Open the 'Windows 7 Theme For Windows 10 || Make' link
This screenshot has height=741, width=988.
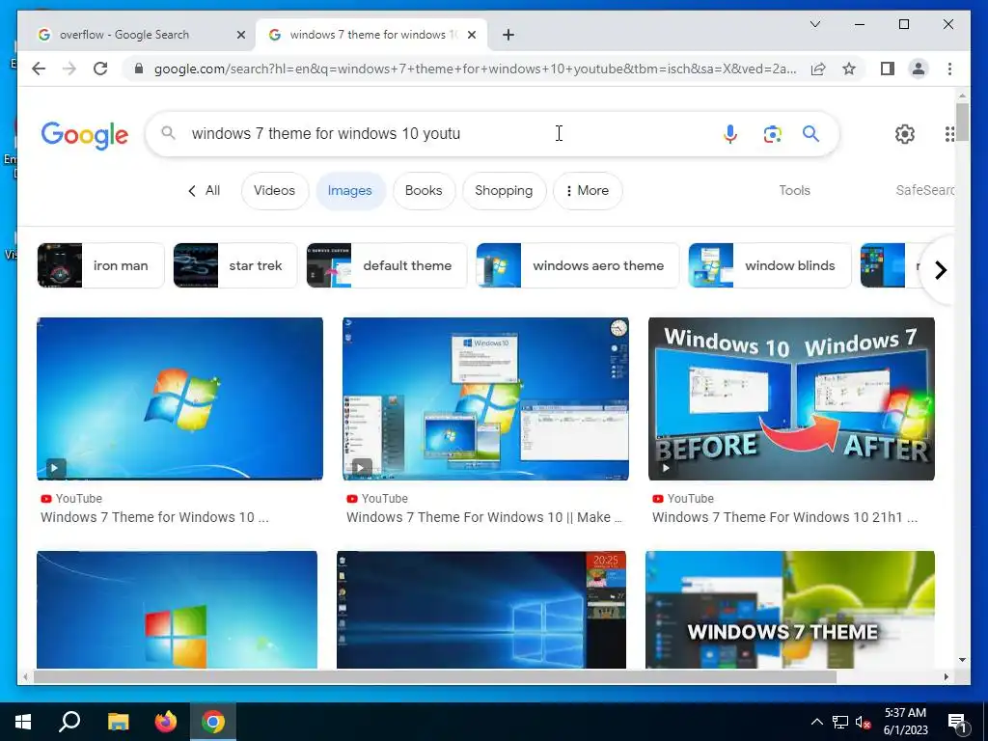(x=484, y=517)
